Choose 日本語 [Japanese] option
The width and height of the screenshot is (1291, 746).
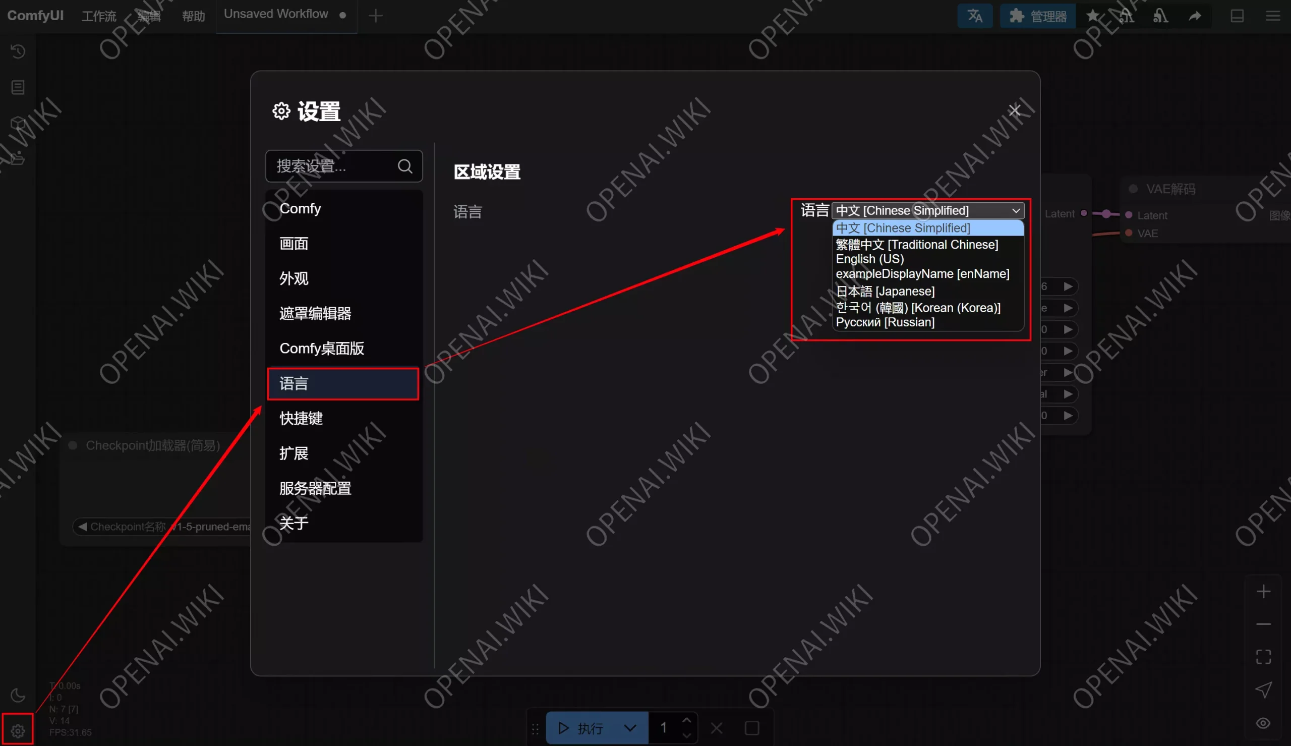[x=928, y=291]
